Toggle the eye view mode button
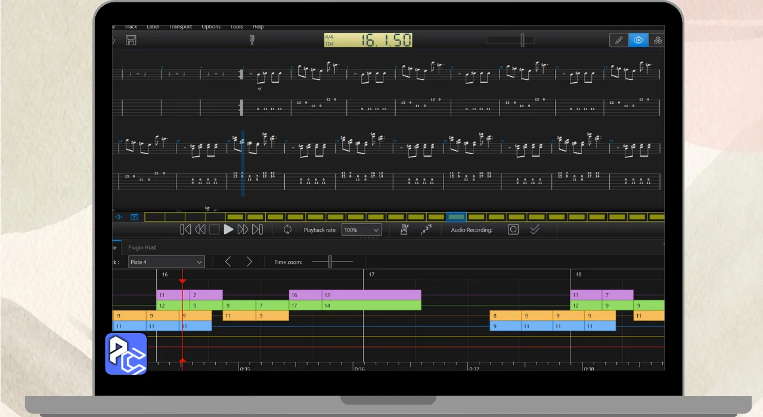 (638, 40)
